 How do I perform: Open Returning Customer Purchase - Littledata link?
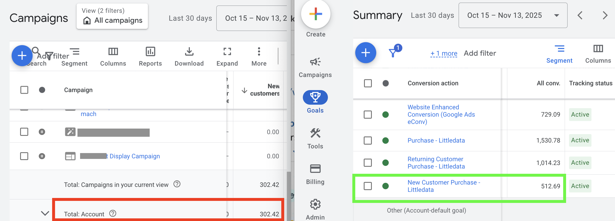point(436,163)
